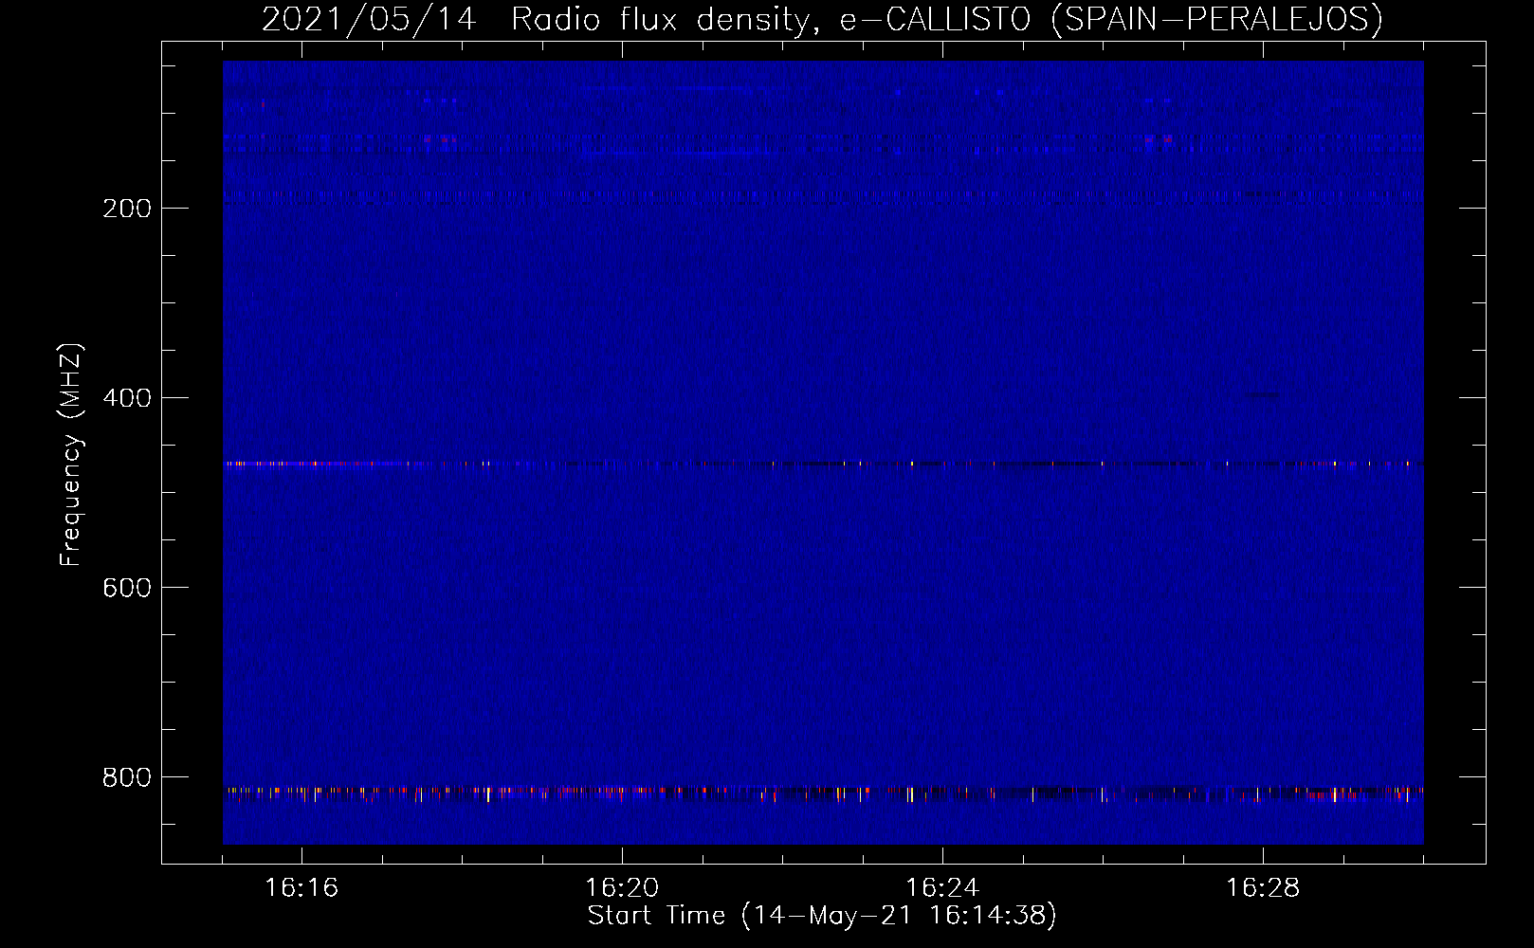1534x948 pixels.
Task: Click the '16:20' time tick label
Action: point(622,887)
